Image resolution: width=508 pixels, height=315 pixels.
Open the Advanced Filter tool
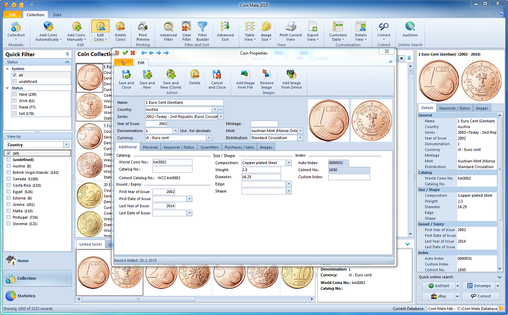pos(168,31)
